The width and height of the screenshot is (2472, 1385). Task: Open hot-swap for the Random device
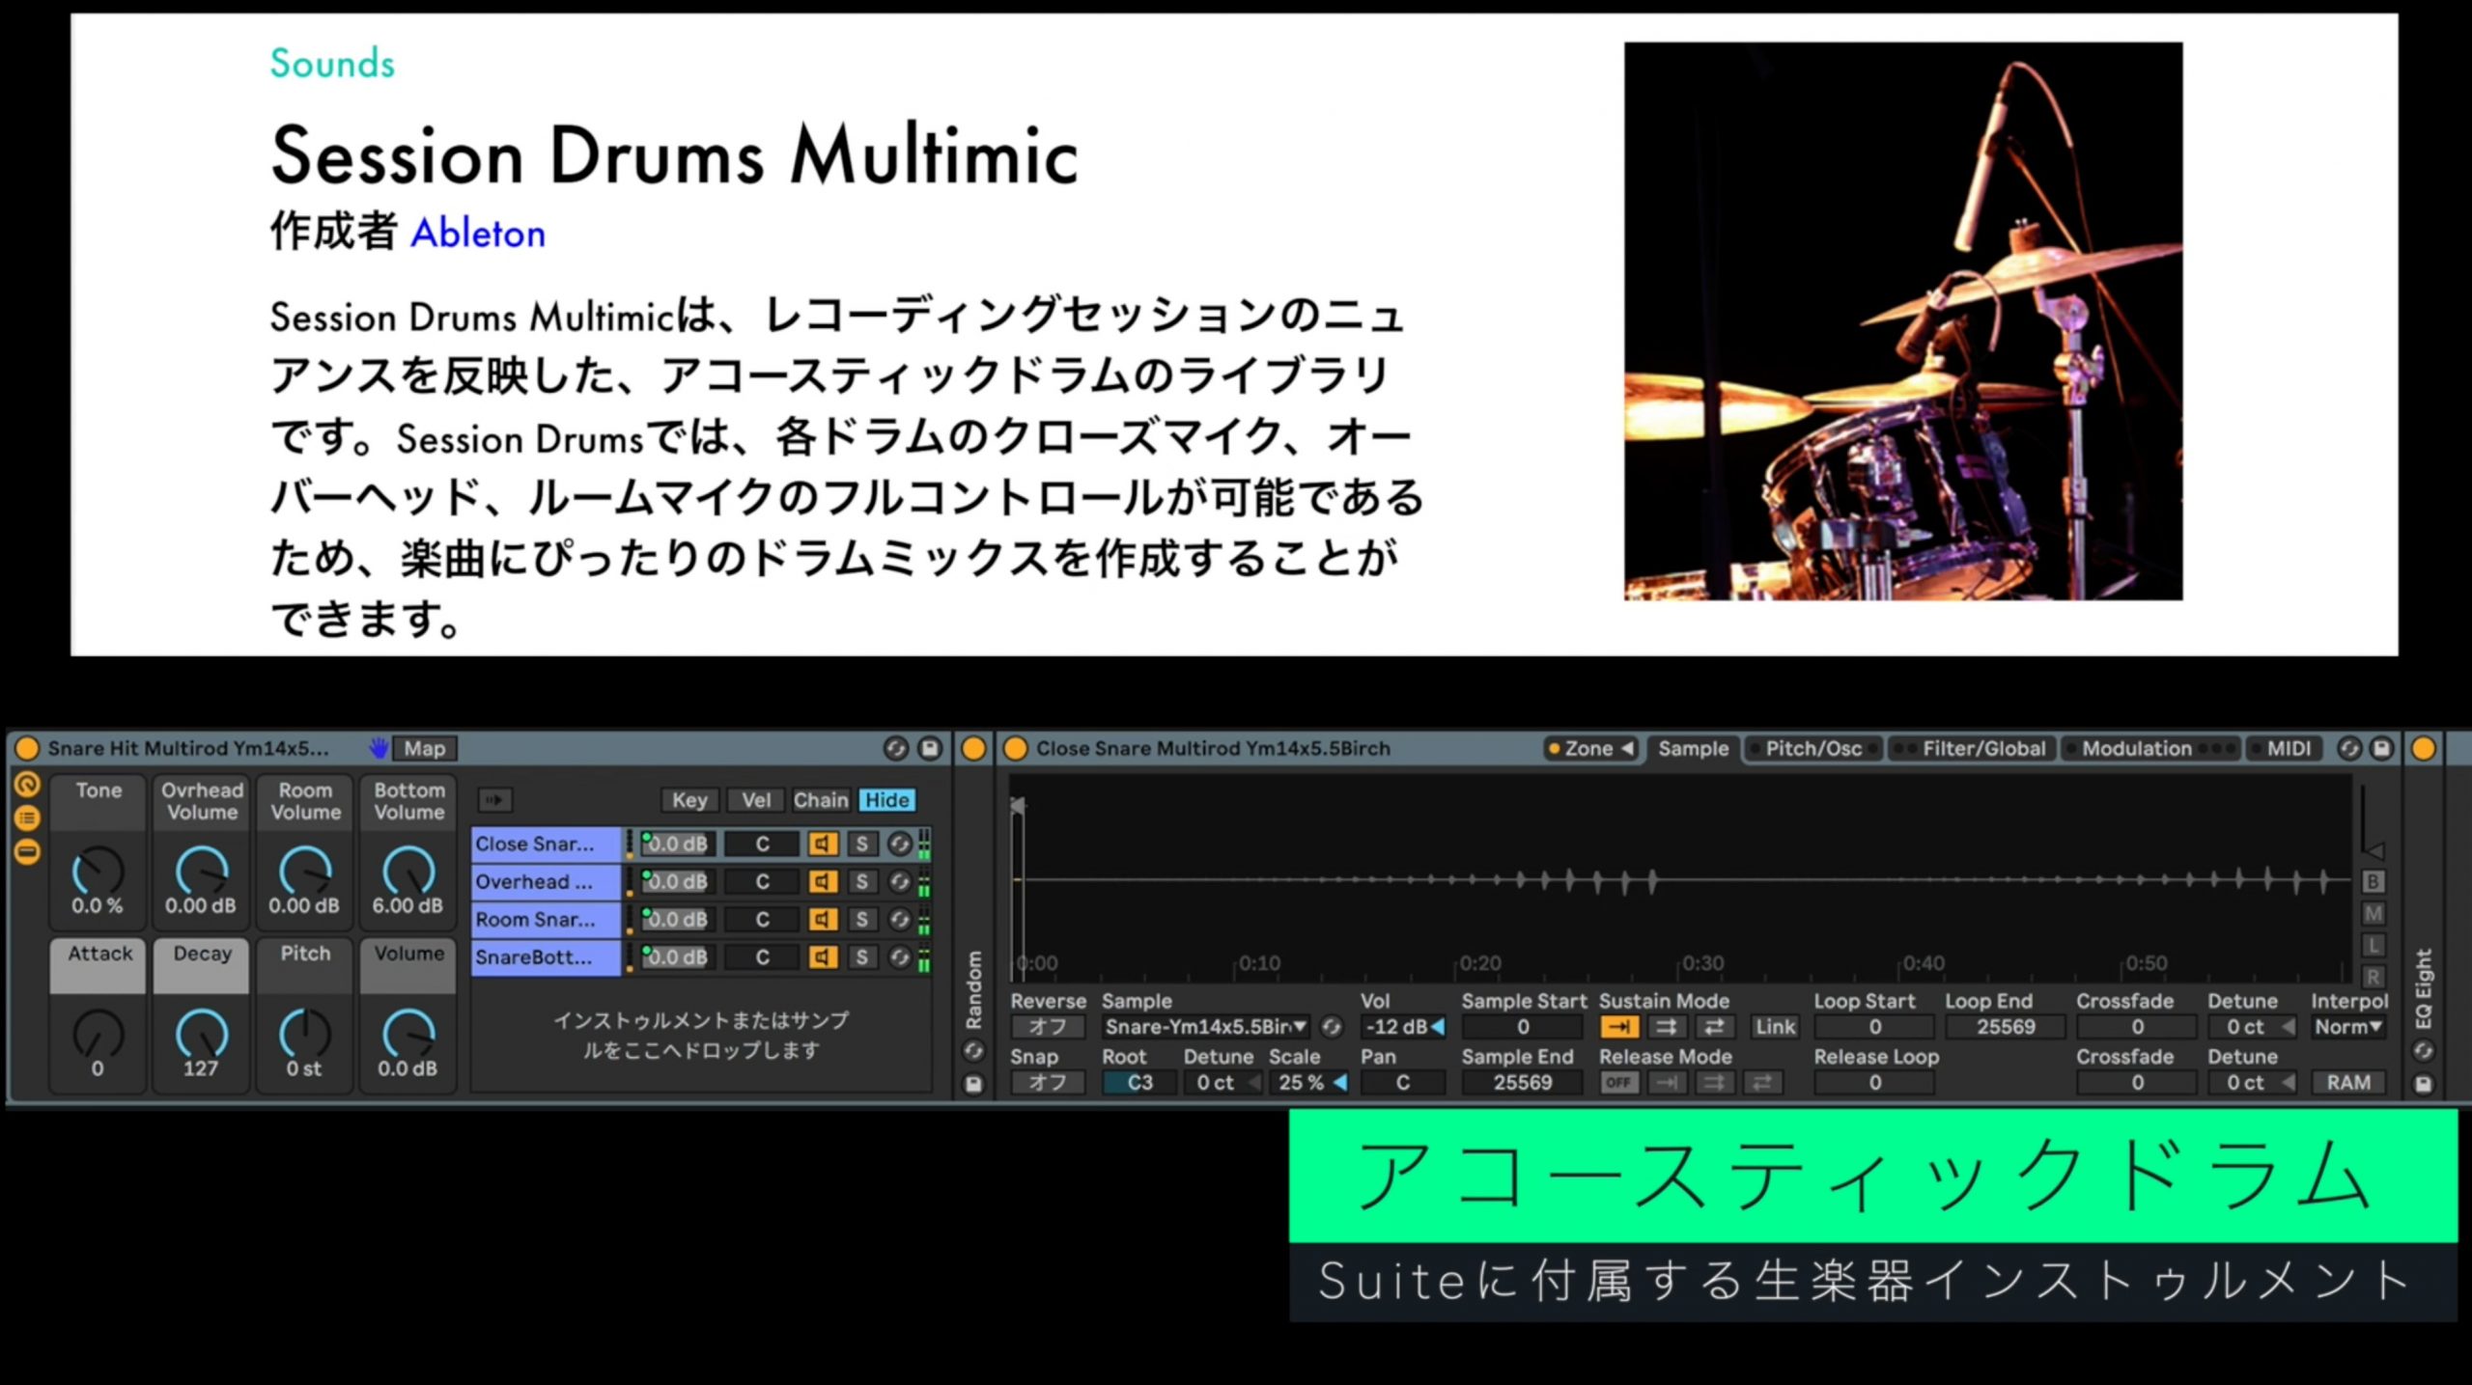pyautogui.click(x=973, y=1050)
